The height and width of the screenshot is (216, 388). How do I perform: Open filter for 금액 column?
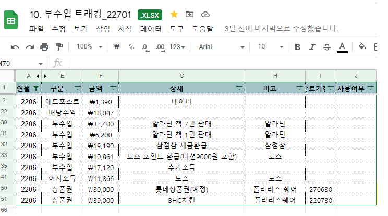click(113, 88)
